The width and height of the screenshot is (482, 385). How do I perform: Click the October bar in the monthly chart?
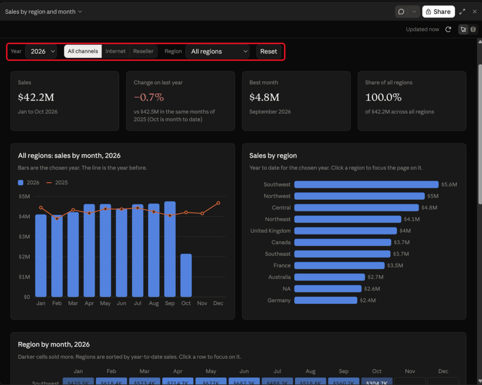tap(186, 276)
